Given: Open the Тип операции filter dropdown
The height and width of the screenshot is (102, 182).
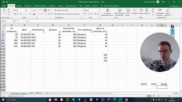Looking at the screenshot, I should click(92, 32).
